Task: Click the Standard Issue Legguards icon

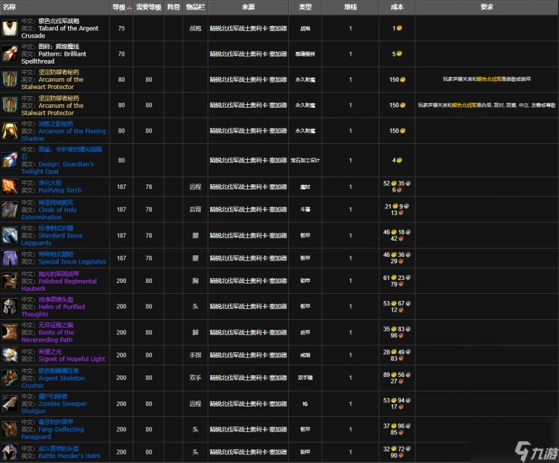Action: point(10,235)
